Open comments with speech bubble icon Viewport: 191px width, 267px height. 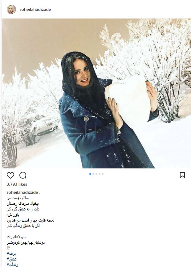pos(23,175)
